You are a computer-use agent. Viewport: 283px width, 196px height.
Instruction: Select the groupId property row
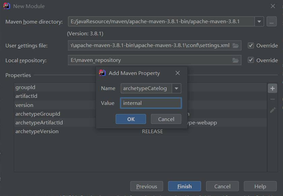click(x=140, y=87)
